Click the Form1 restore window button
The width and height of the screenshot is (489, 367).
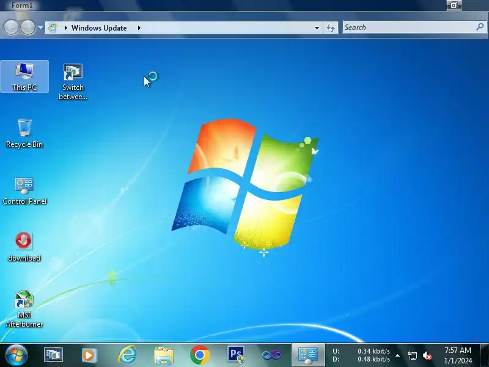click(x=454, y=5)
